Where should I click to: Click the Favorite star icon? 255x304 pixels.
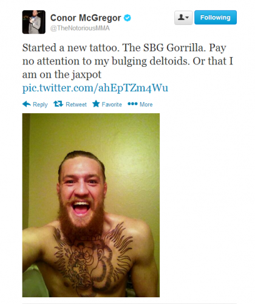[x=96, y=104]
